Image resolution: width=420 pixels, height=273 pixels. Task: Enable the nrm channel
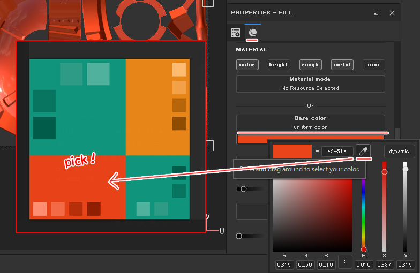373,65
